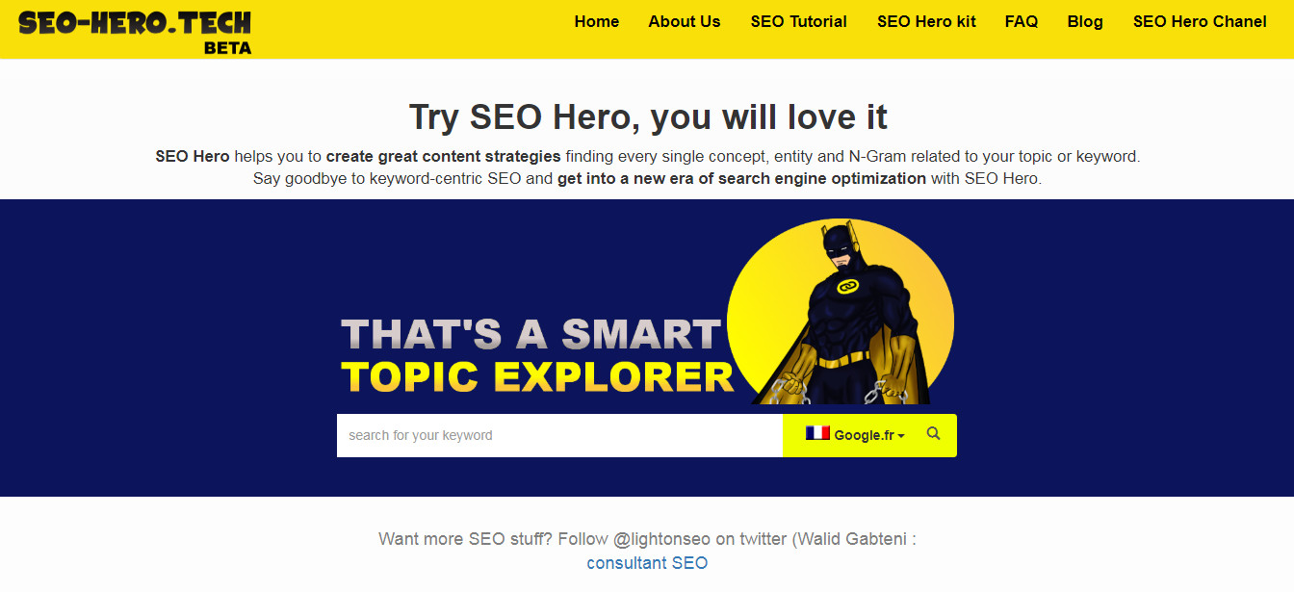This screenshot has height=592, width=1294.
Task: Click the 'Try SEO Hero, you will love it' heading
Action: tap(648, 116)
